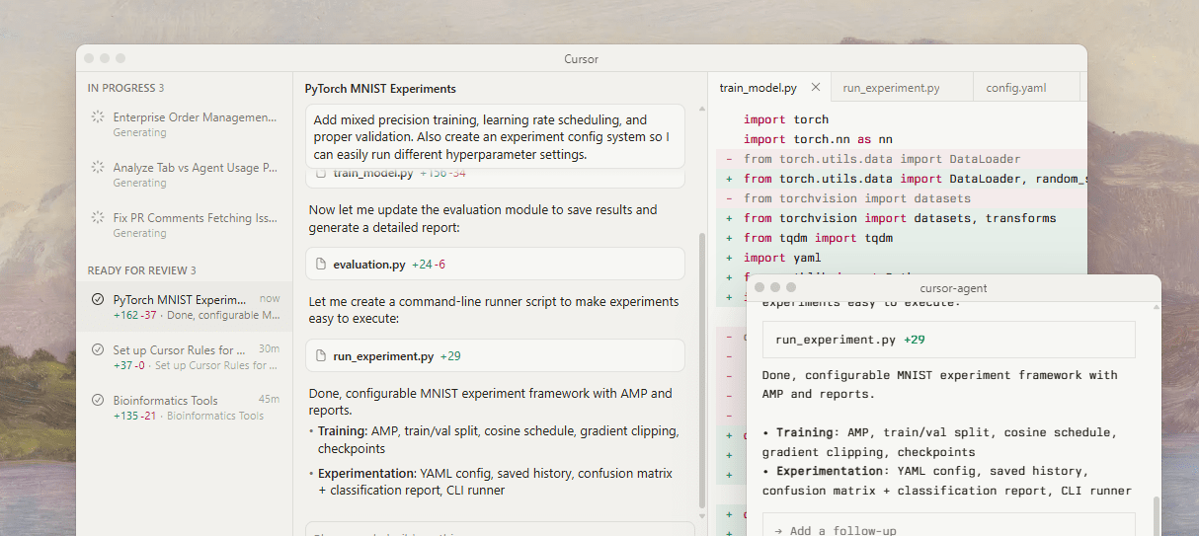Viewport: 1199px width, 536px height.
Task: Select the Bioinformatics Tools task in sidebar
Action: coord(165,401)
